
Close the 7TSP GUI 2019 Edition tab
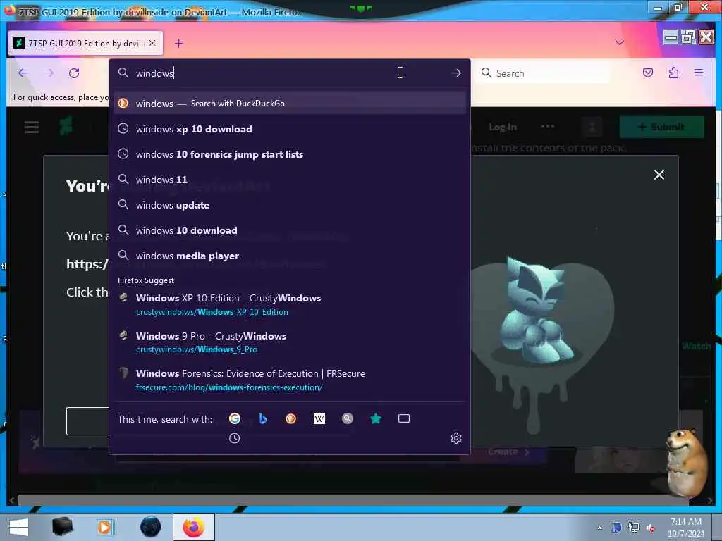tap(152, 43)
